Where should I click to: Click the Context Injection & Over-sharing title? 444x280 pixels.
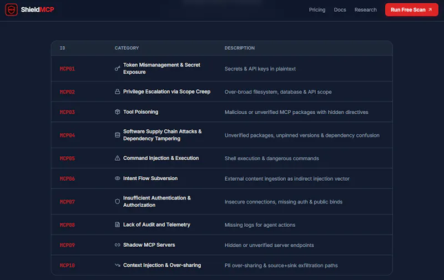tap(162, 265)
